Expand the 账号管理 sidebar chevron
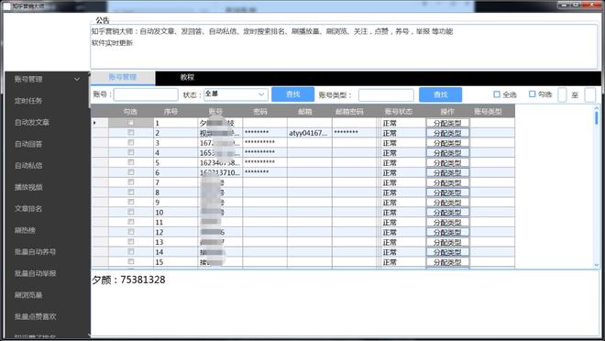605x341 pixels. click(x=77, y=79)
